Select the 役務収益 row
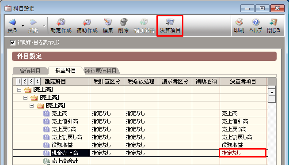289x165 pixels. pyautogui.click(x=141, y=145)
